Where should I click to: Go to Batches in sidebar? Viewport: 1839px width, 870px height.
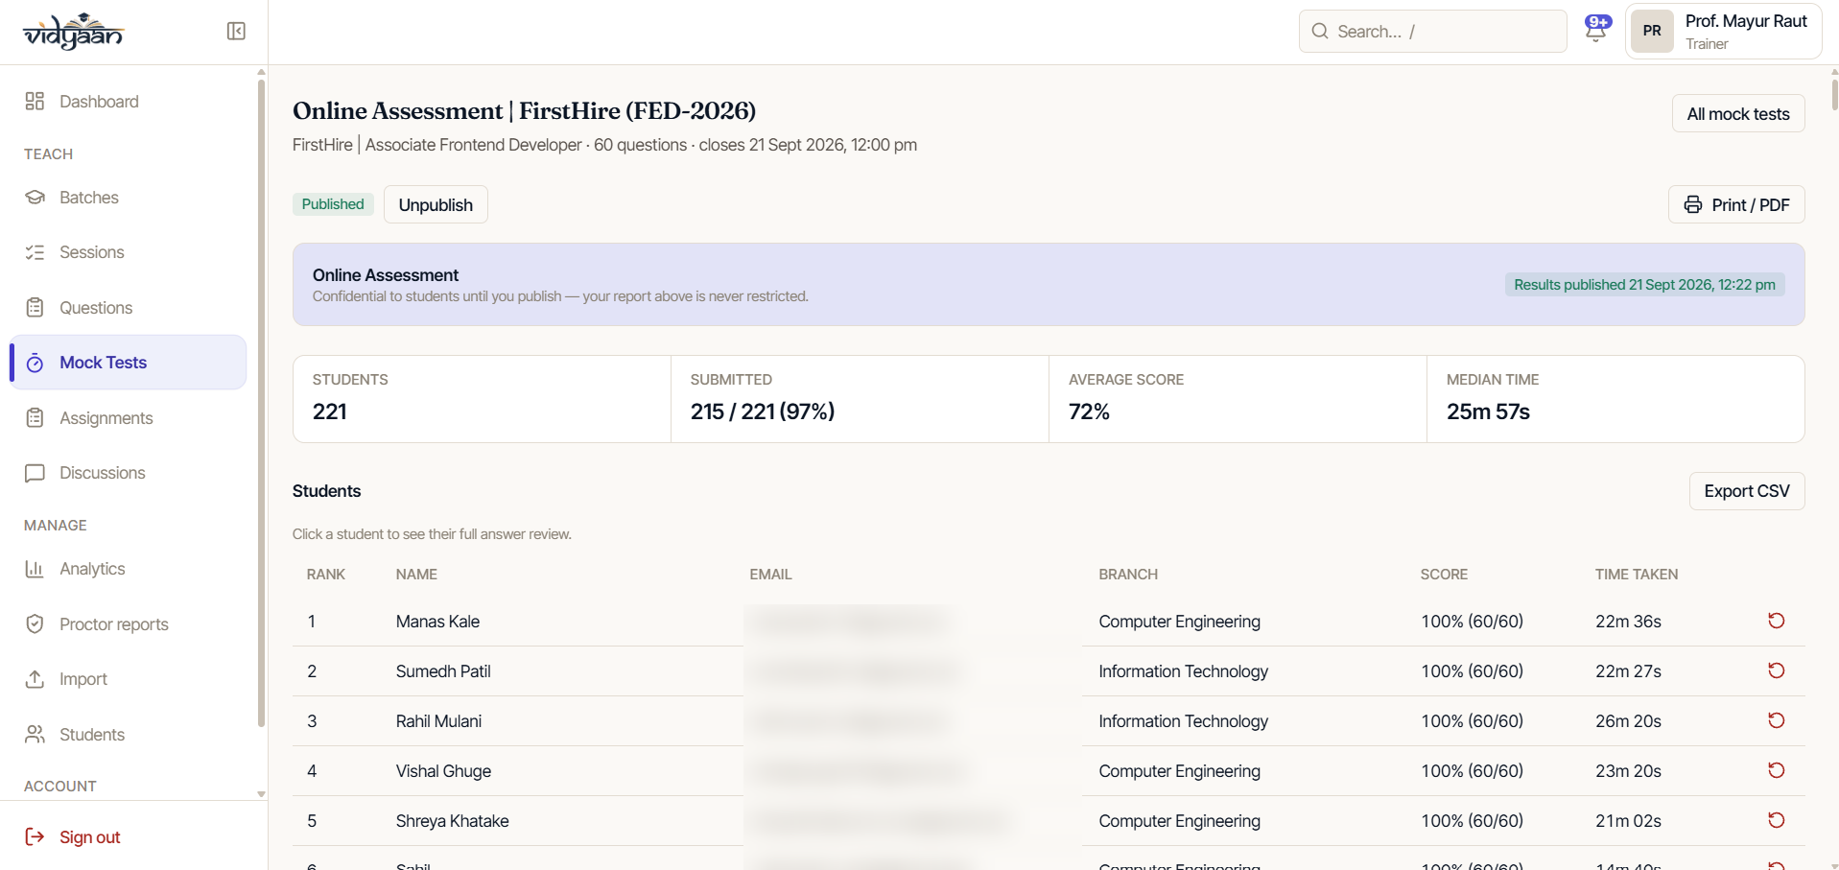[x=128, y=198]
